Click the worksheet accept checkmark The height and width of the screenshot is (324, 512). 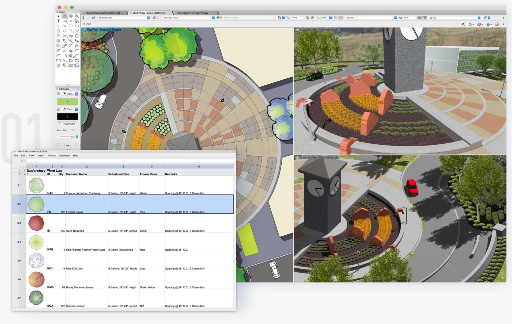(25, 161)
